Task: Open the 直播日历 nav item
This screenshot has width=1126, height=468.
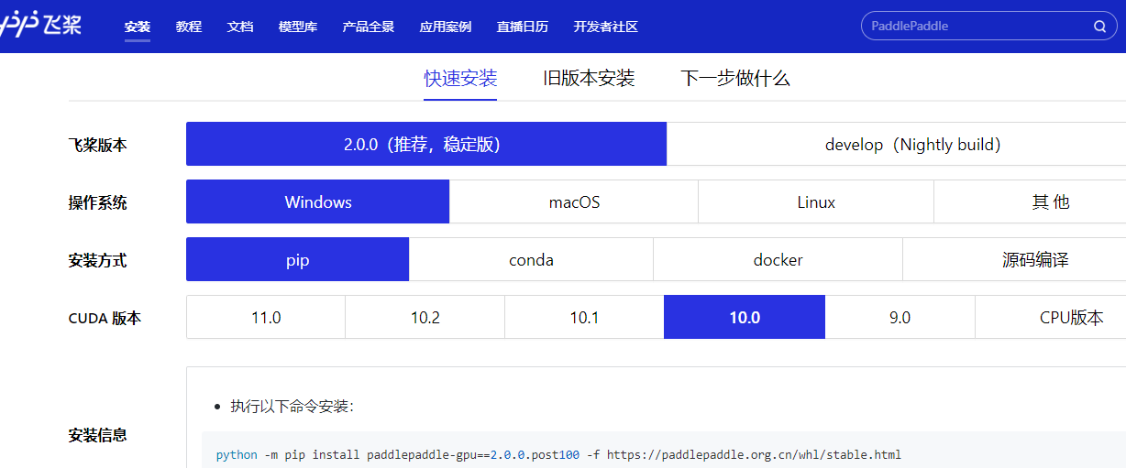Action: pyautogui.click(x=523, y=27)
